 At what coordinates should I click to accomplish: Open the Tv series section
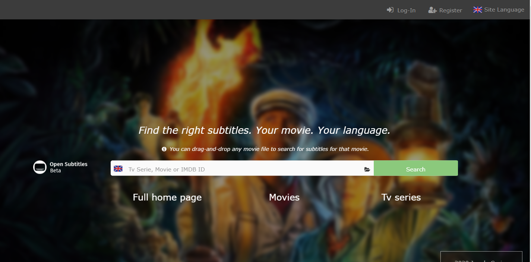click(401, 197)
